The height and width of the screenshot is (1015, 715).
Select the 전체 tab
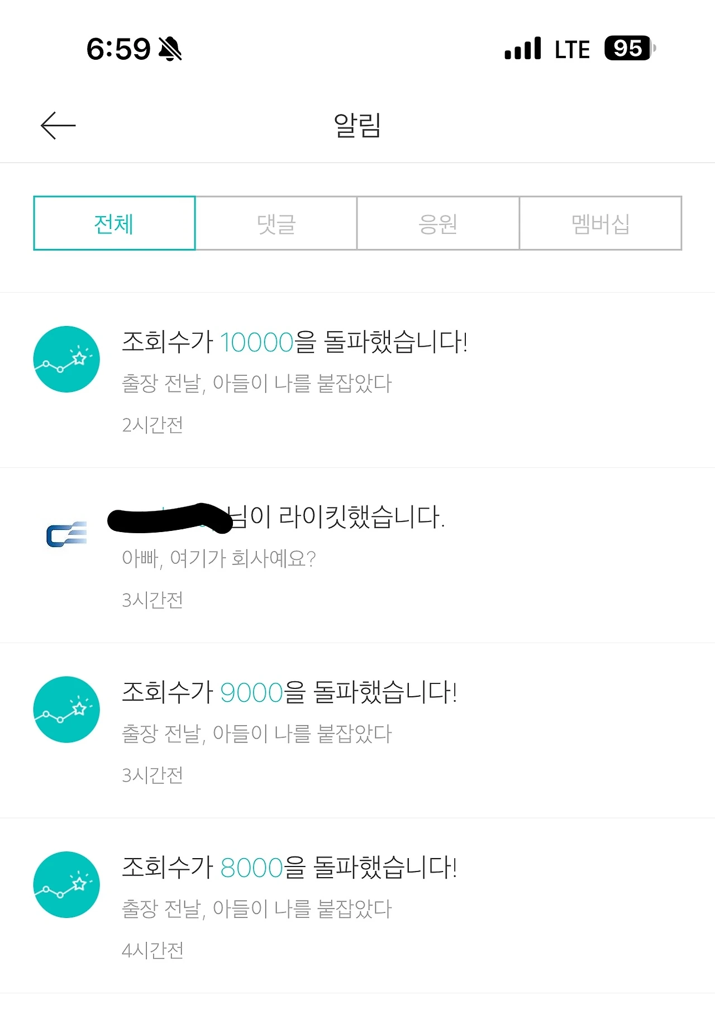(x=115, y=223)
